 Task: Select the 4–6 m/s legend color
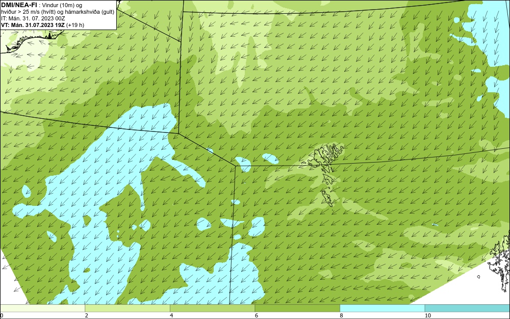coord(212,308)
